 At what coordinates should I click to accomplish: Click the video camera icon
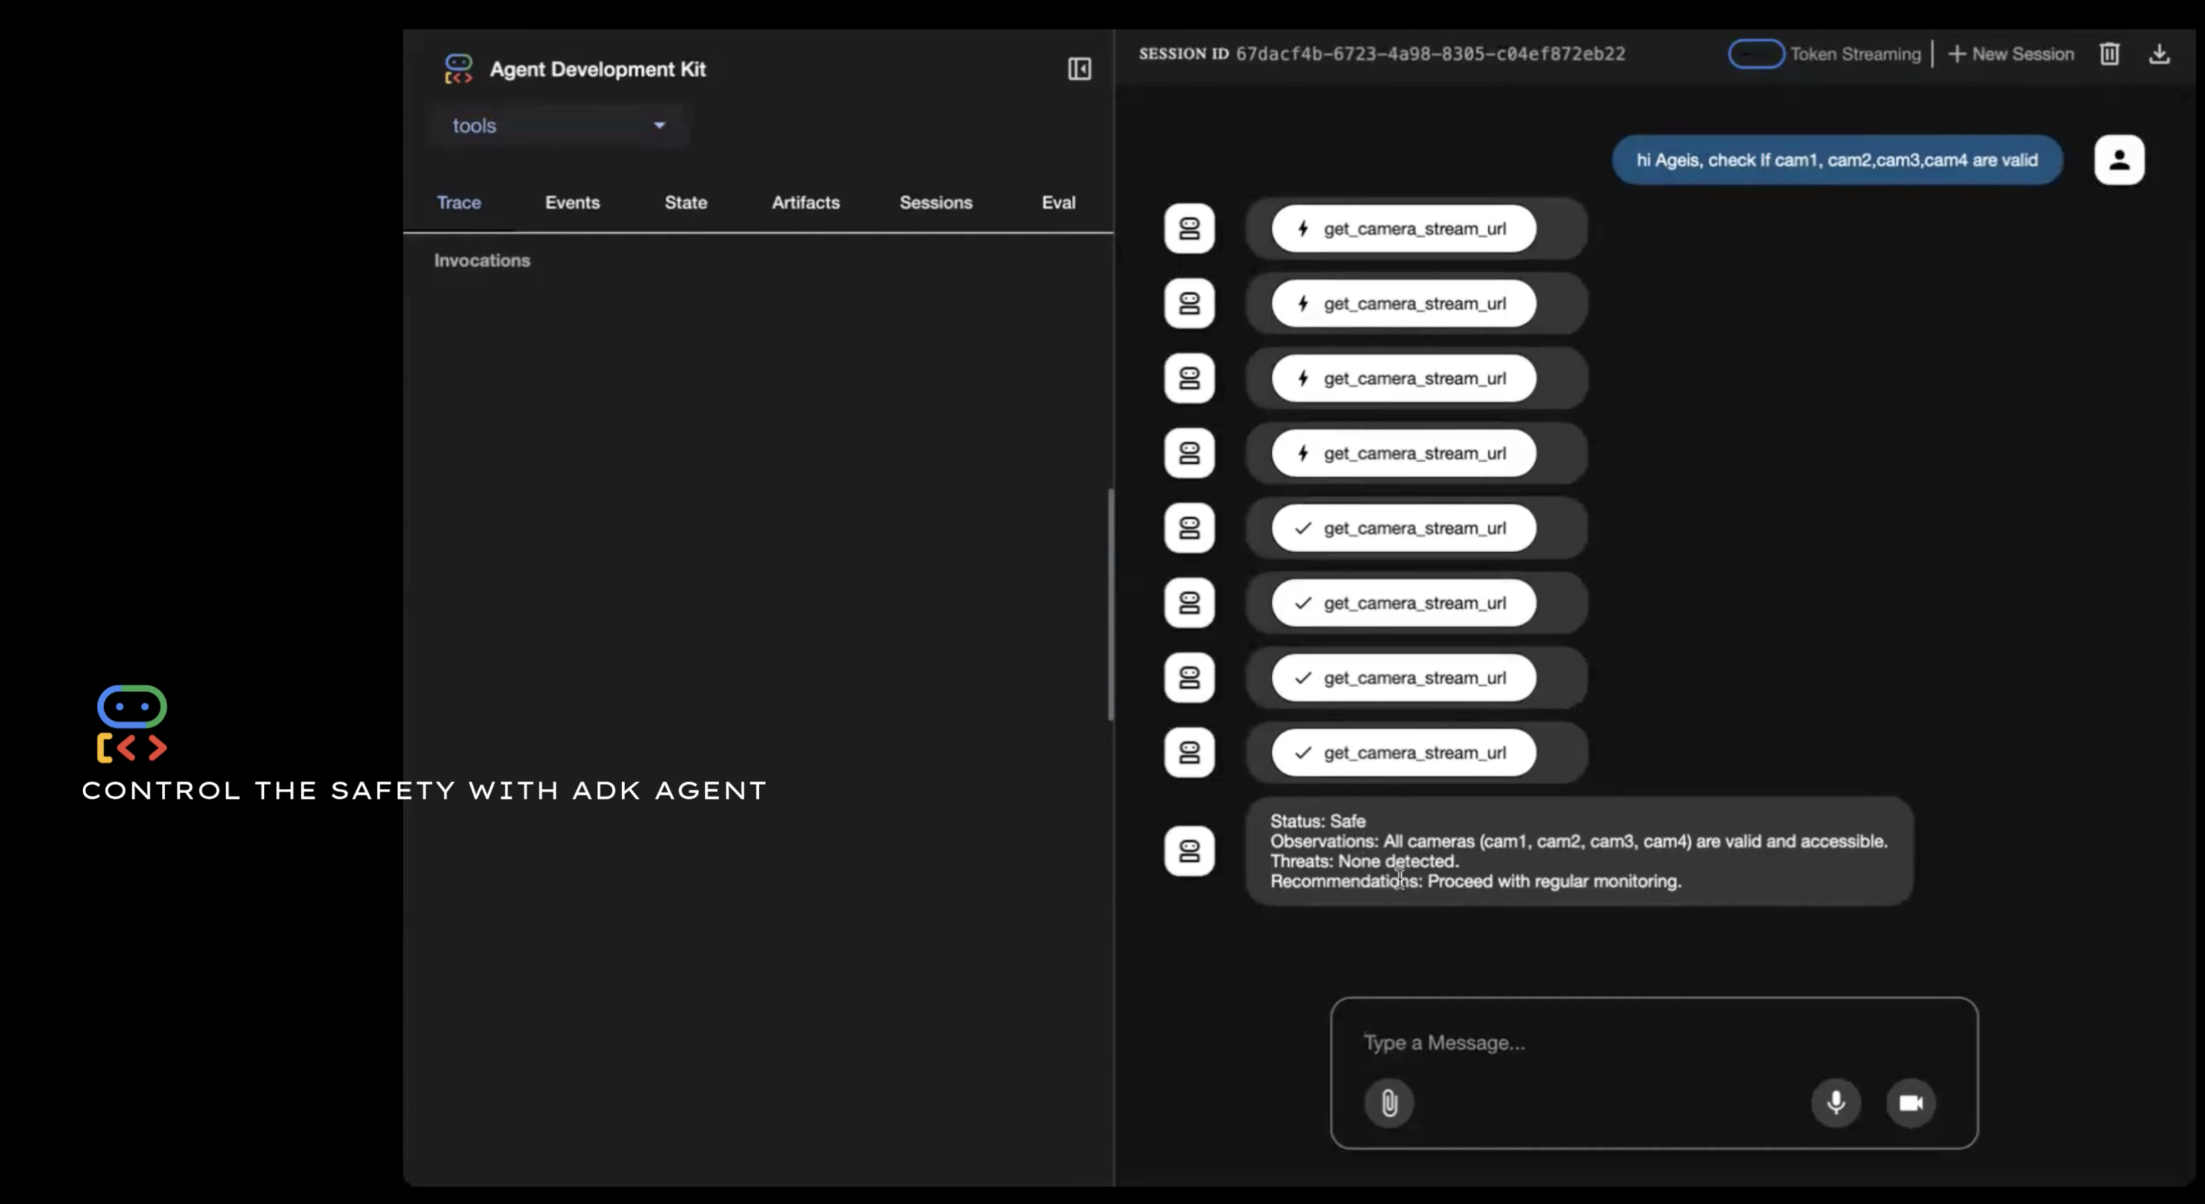point(1910,1103)
